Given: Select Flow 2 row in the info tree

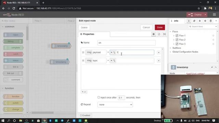Looking at the screenshot, I should (x=193, y=40).
